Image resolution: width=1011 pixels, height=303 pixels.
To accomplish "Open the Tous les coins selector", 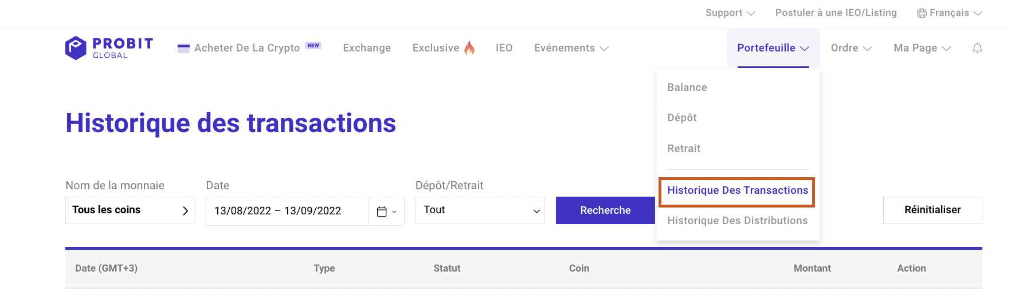I will (x=130, y=210).
